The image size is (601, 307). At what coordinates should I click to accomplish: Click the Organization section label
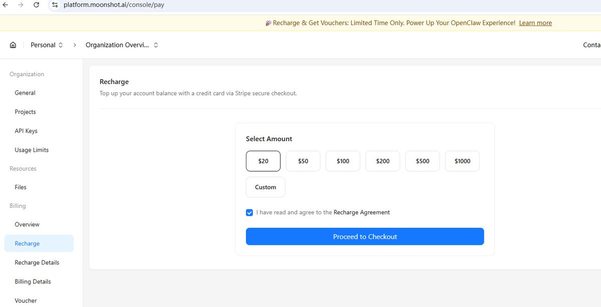tap(27, 74)
